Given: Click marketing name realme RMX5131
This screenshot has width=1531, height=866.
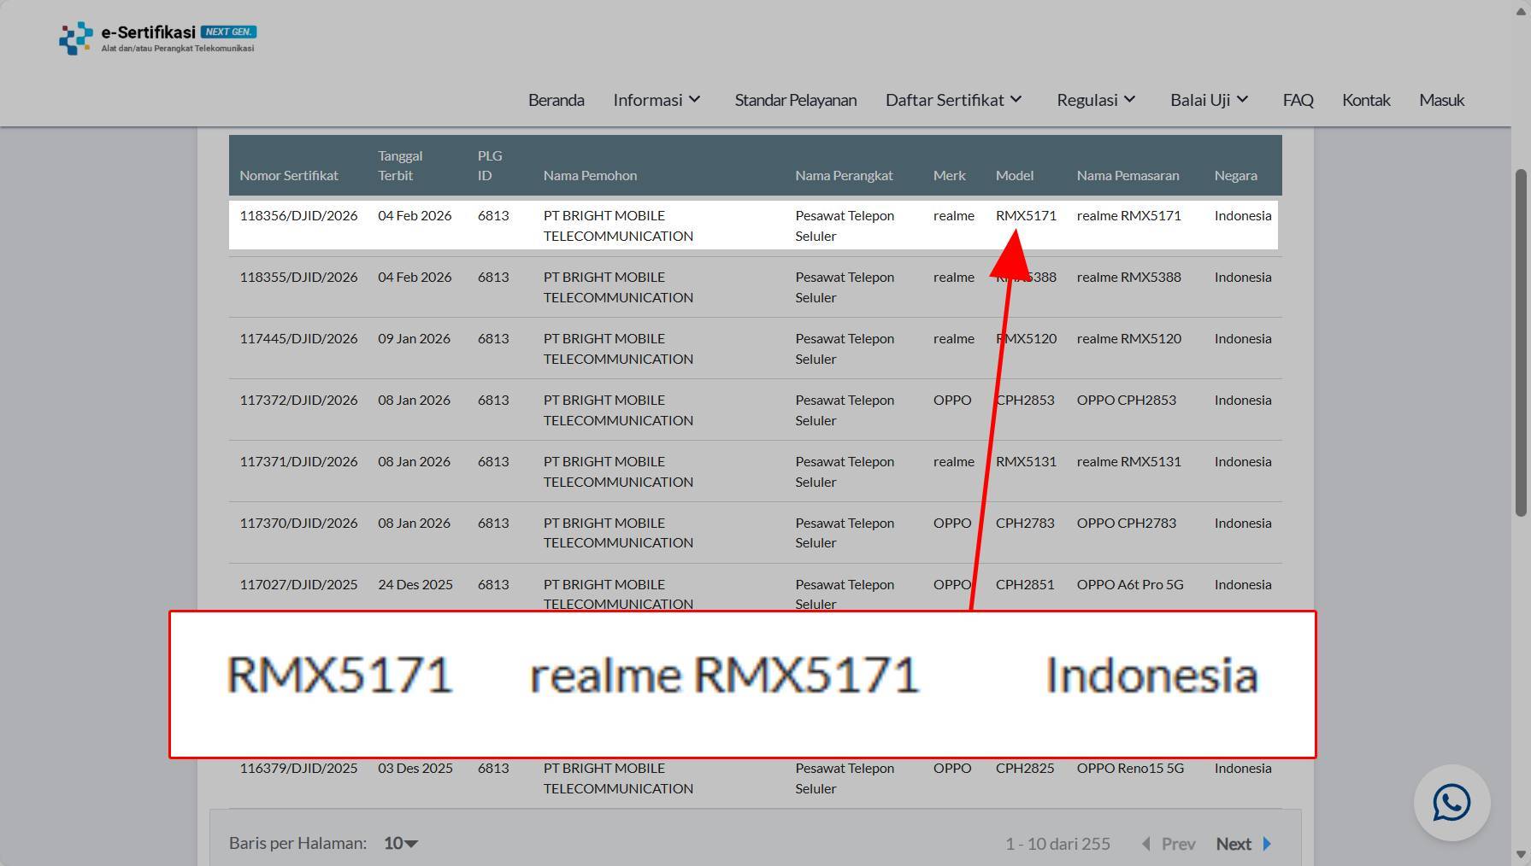Looking at the screenshot, I should point(1129,461).
